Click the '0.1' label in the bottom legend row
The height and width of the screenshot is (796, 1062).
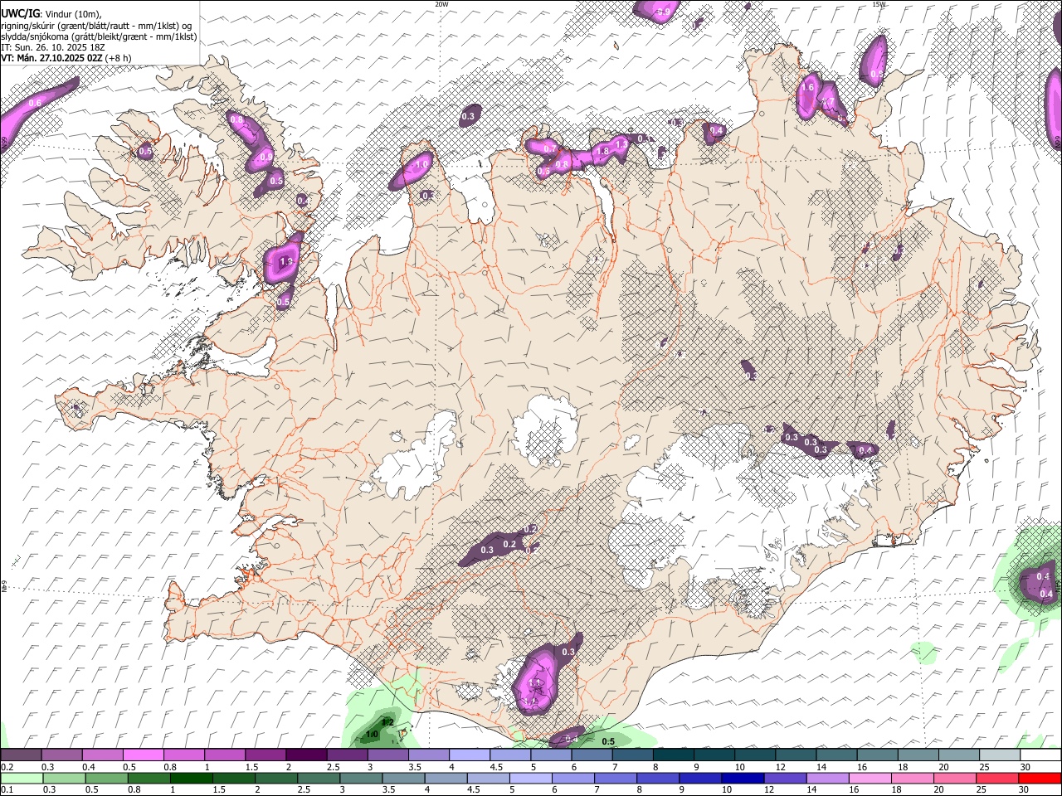7,789
